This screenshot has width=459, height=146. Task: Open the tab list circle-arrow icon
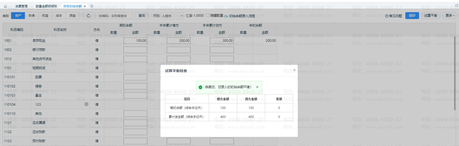92,6
